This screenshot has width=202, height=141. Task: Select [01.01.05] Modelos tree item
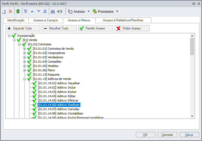click(x=46, y=66)
